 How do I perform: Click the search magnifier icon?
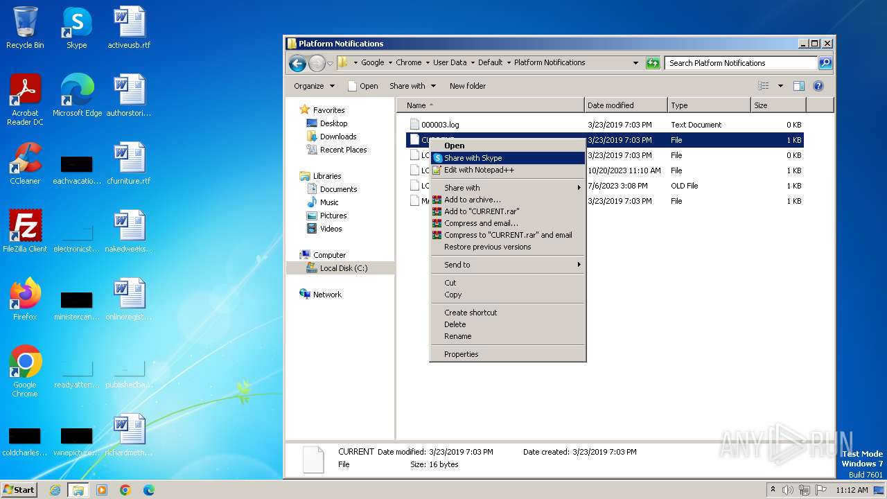pyautogui.click(x=825, y=63)
